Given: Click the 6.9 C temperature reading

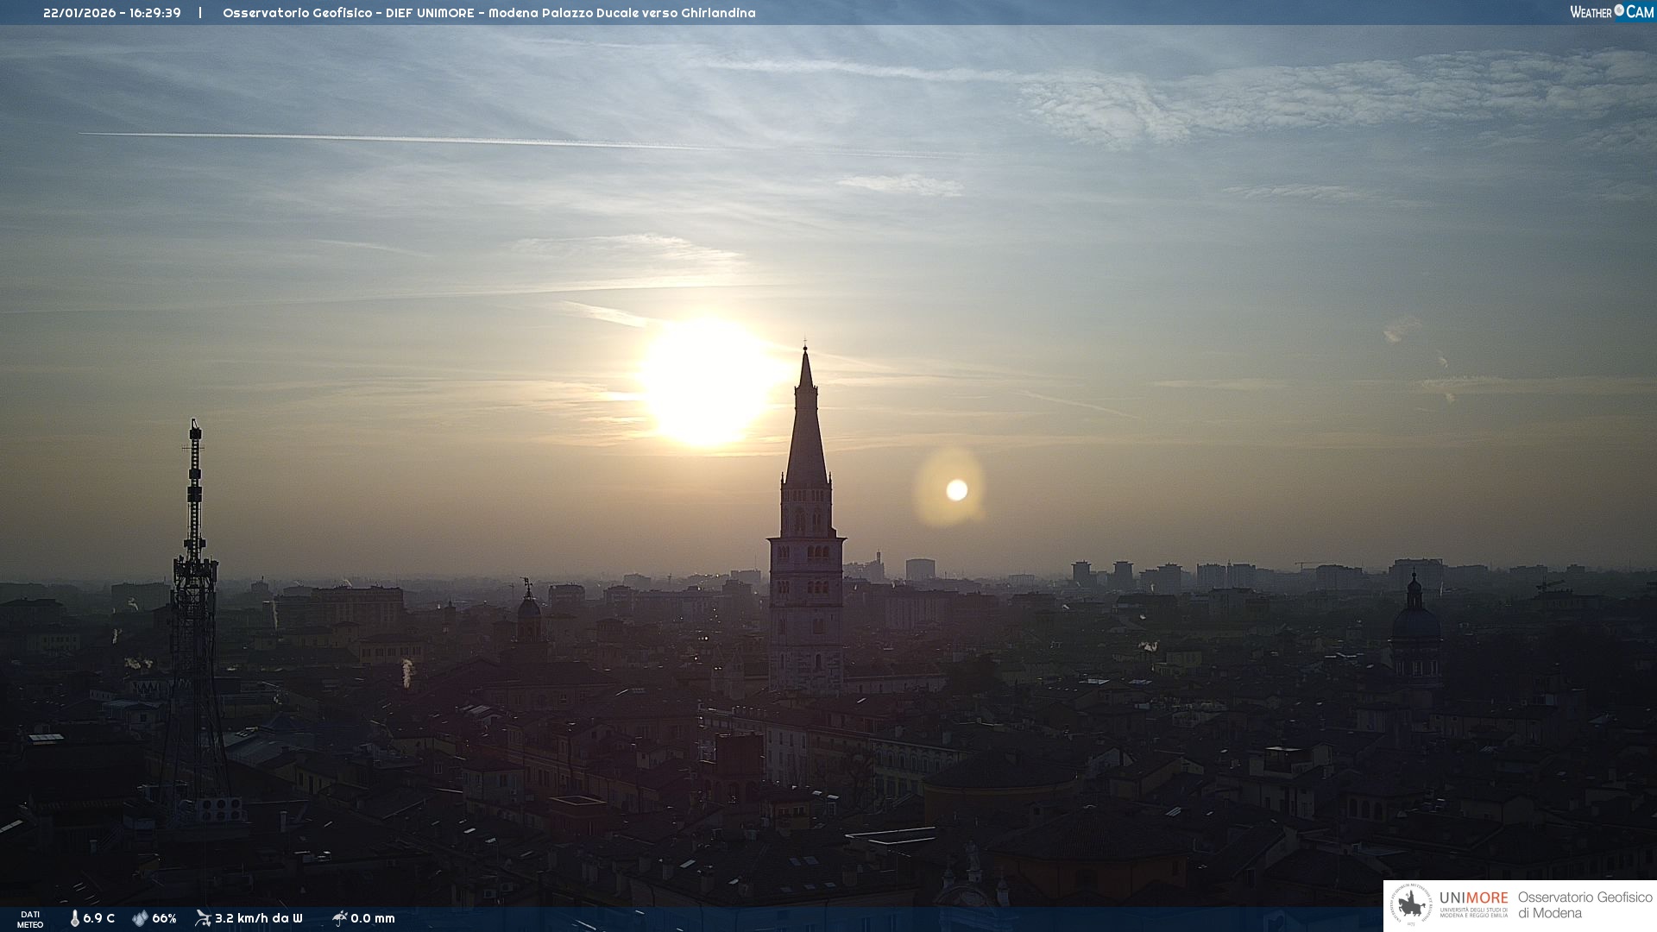Looking at the screenshot, I should [x=99, y=918].
